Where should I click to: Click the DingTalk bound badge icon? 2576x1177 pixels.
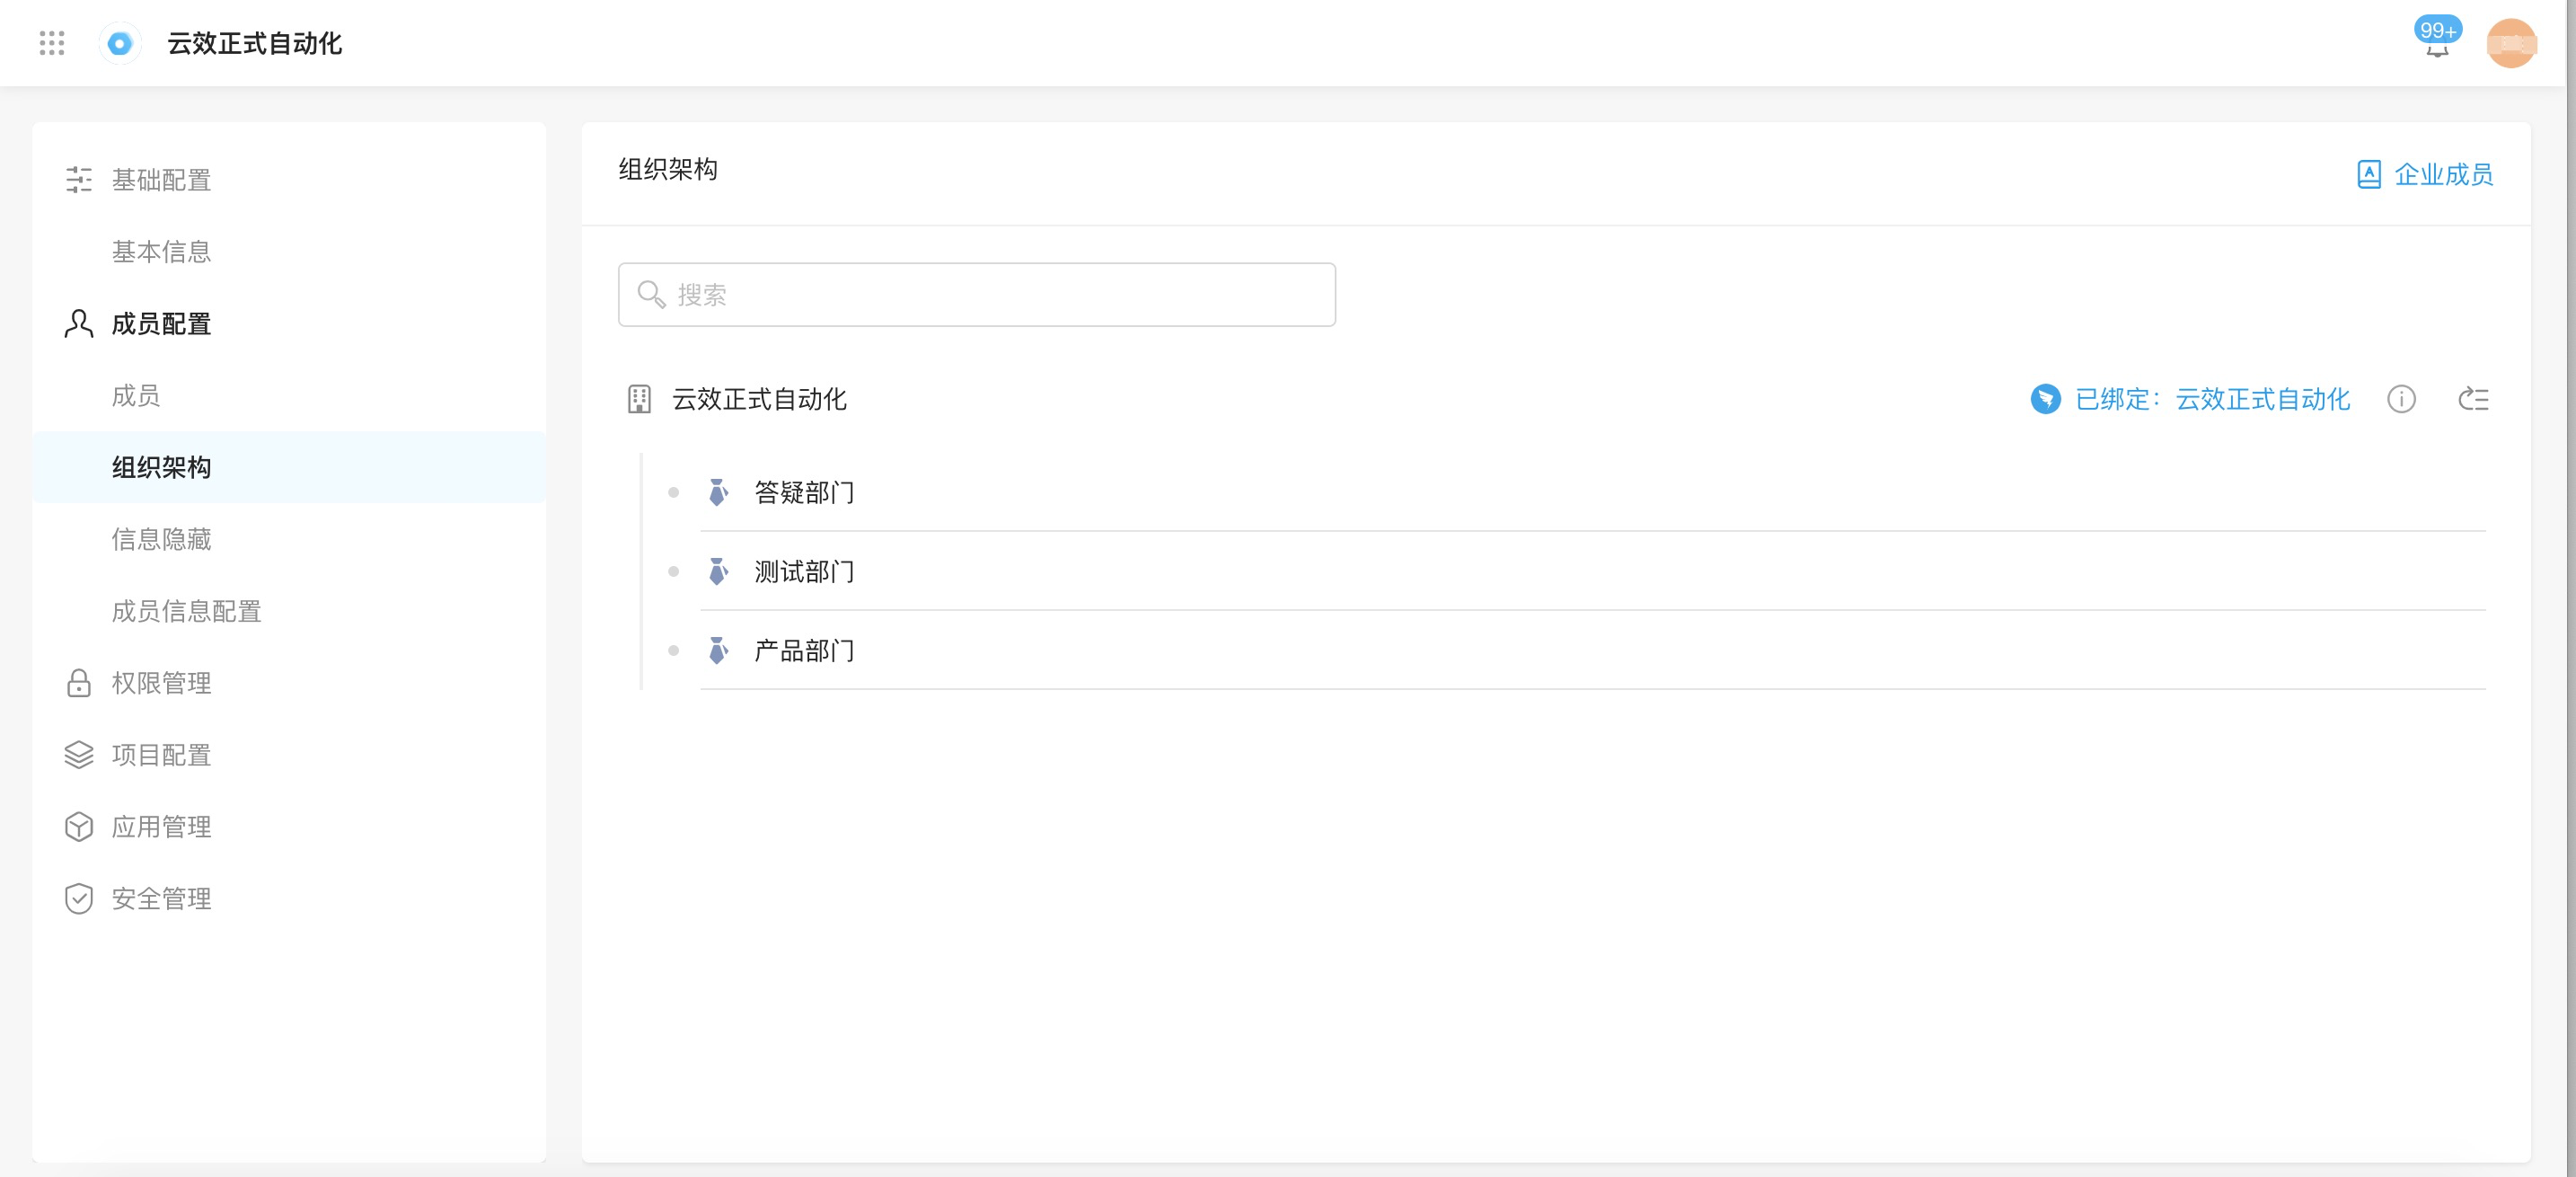click(2045, 399)
